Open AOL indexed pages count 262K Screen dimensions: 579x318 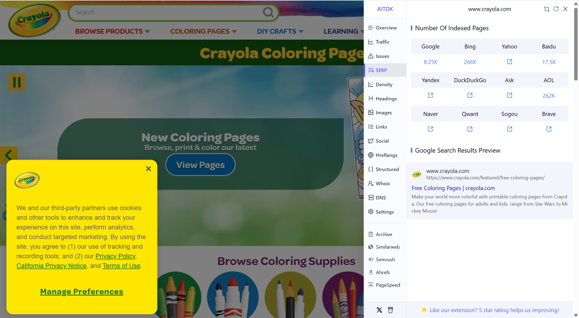tap(549, 95)
